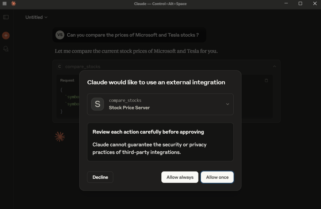Decline the external integration request

click(100, 177)
